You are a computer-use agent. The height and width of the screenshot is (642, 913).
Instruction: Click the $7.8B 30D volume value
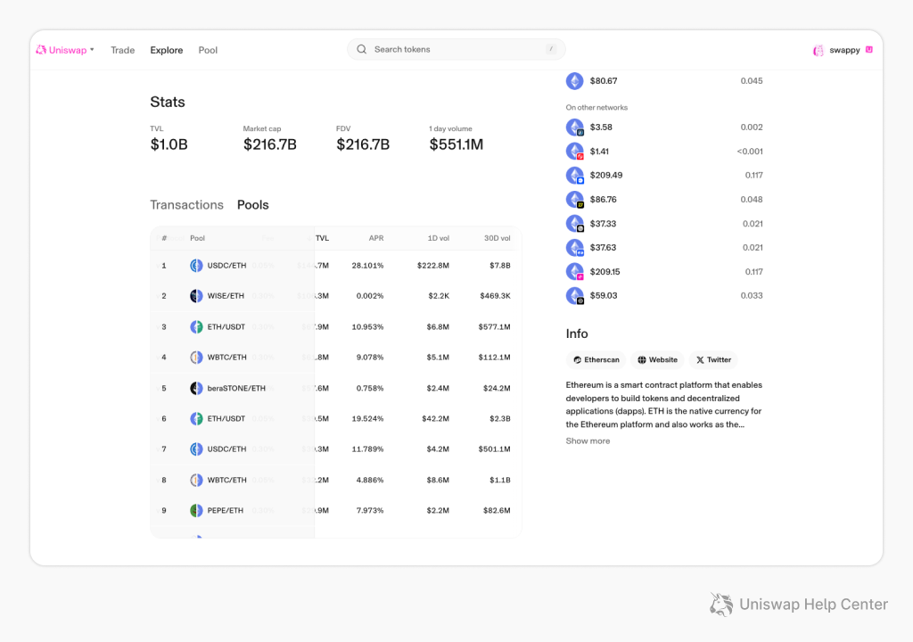pos(500,266)
